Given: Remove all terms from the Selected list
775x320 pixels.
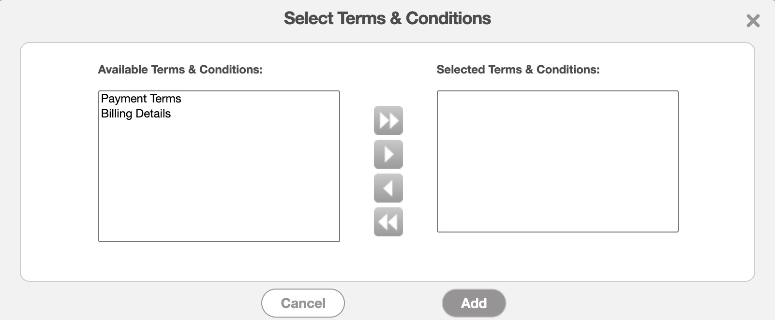Looking at the screenshot, I should click(388, 222).
